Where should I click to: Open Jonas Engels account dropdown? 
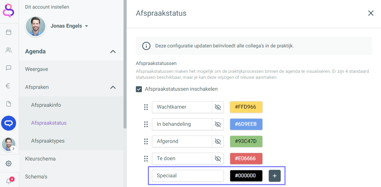[x=86, y=27]
